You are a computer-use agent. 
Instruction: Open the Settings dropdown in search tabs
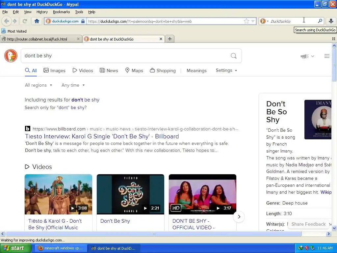[x=226, y=70]
